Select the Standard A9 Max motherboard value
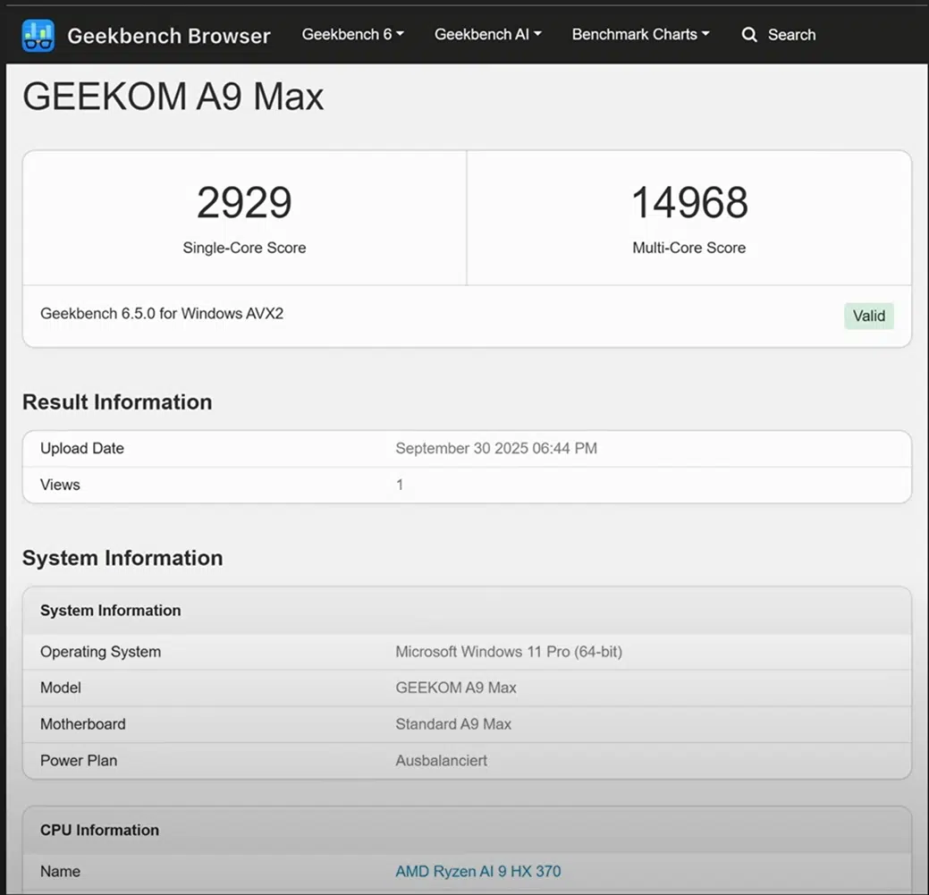This screenshot has width=929, height=895. 452,724
